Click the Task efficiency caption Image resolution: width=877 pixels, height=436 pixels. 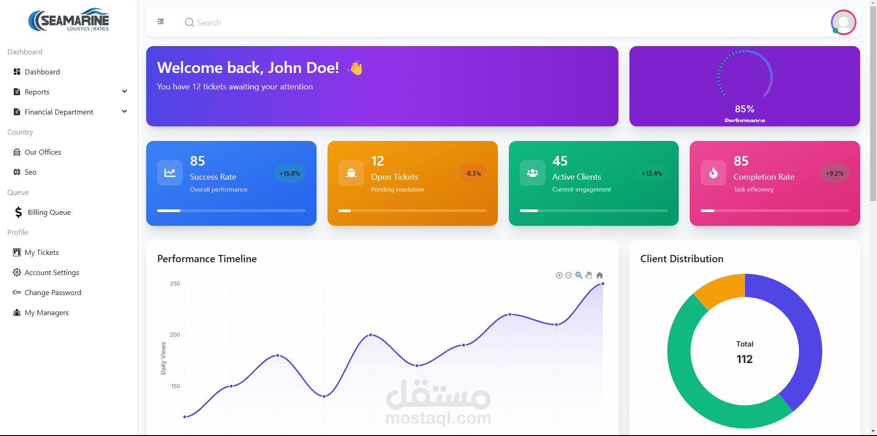[x=754, y=189]
